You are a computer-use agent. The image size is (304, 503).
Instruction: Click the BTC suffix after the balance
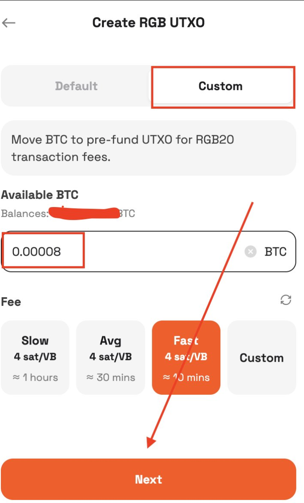(x=127, y=213)
